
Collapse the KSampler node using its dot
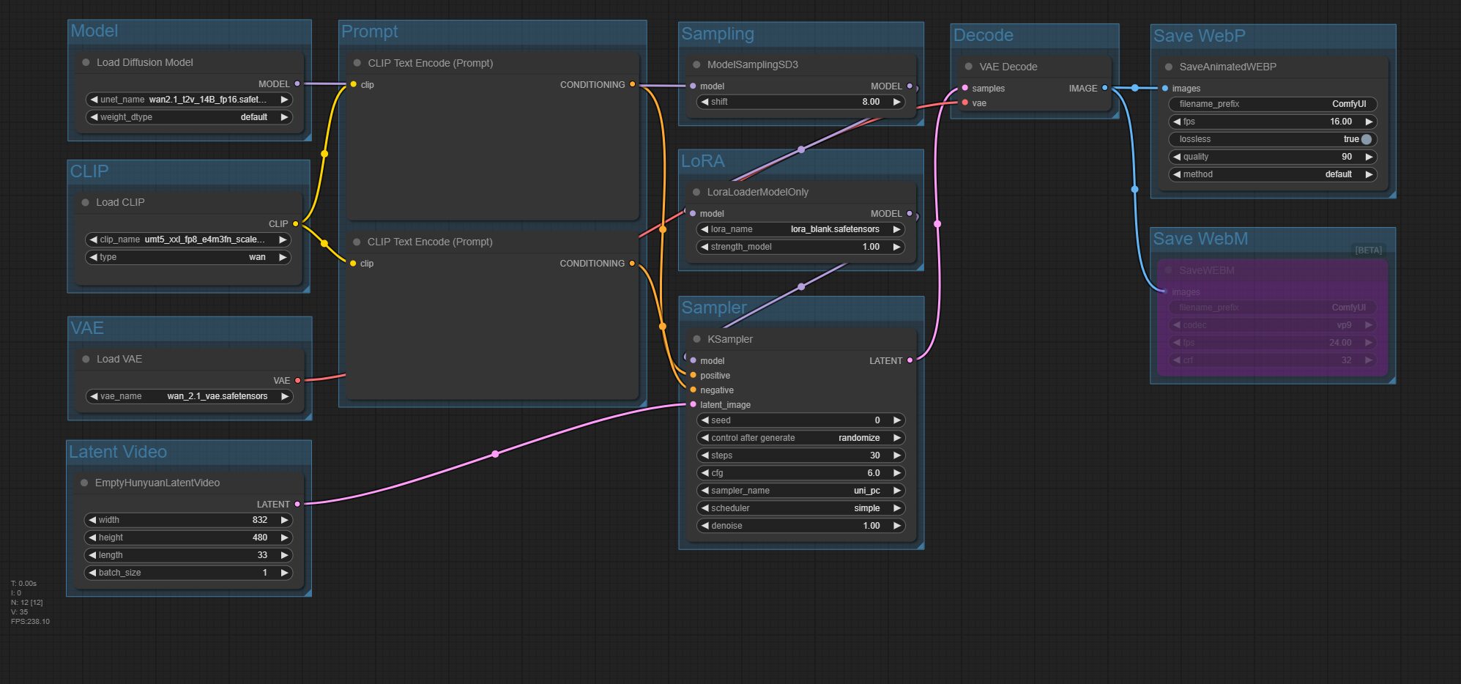696,339
